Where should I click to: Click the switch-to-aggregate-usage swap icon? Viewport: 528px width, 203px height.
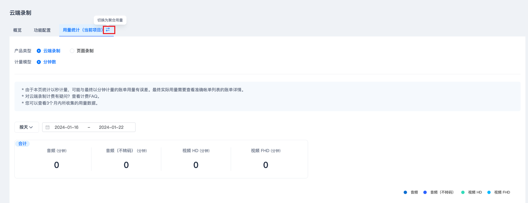tap(108, 30)
